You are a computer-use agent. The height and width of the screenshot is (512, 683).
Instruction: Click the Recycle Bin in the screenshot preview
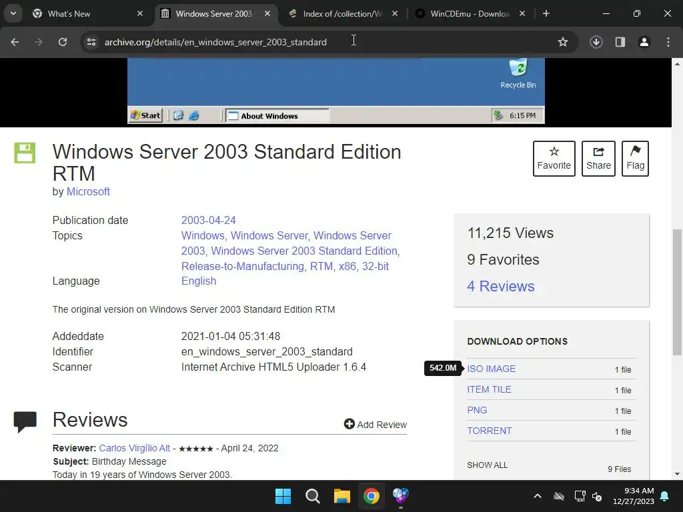click(x=518, y=74)
